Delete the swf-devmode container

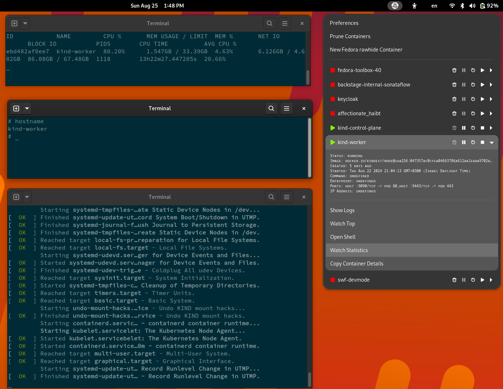coord(454,280)
